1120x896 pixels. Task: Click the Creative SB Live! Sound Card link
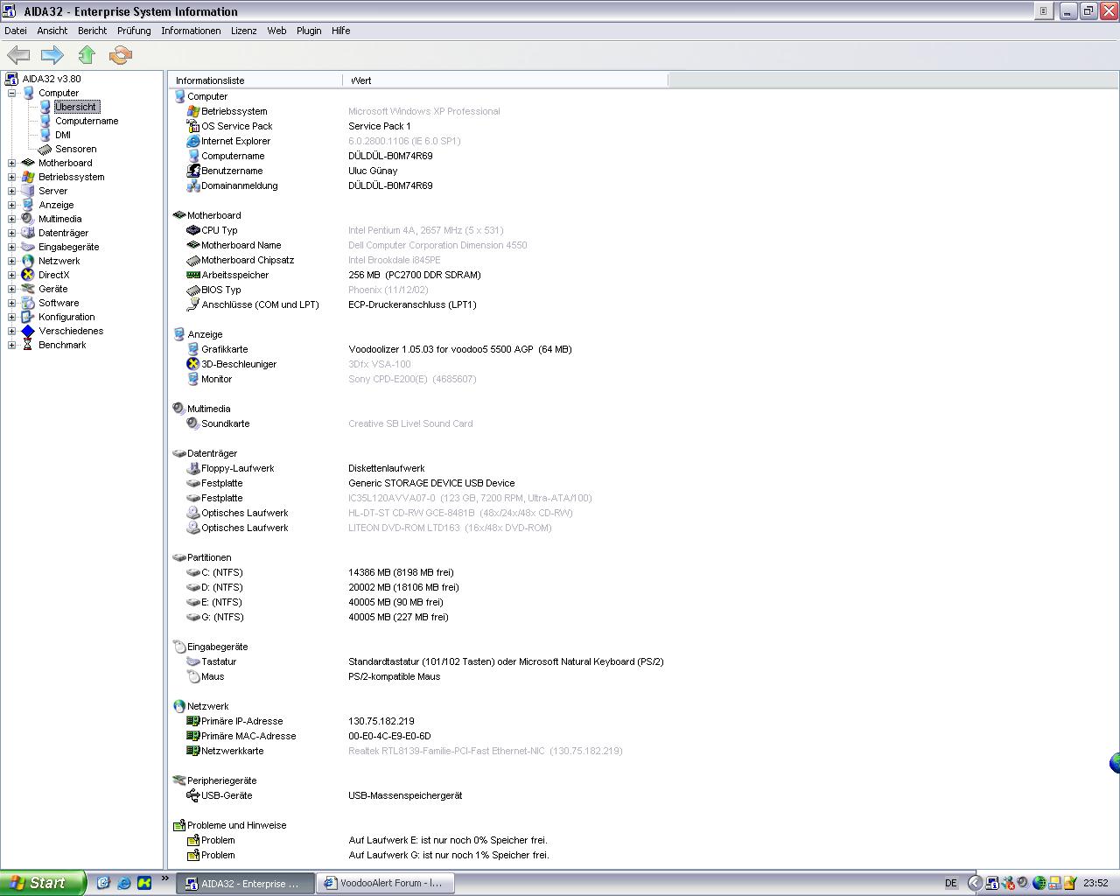click(x=410, y=423)
